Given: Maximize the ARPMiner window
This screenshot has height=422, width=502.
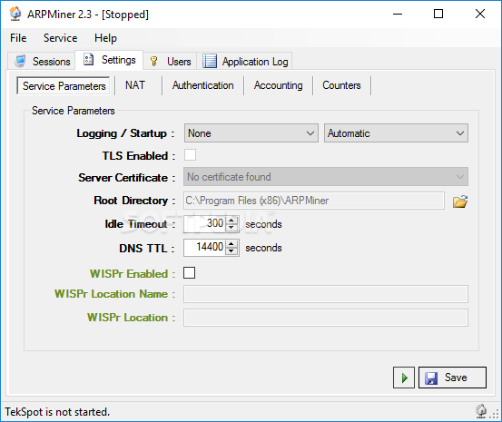Looking at the screenshot, I should 438,15.
